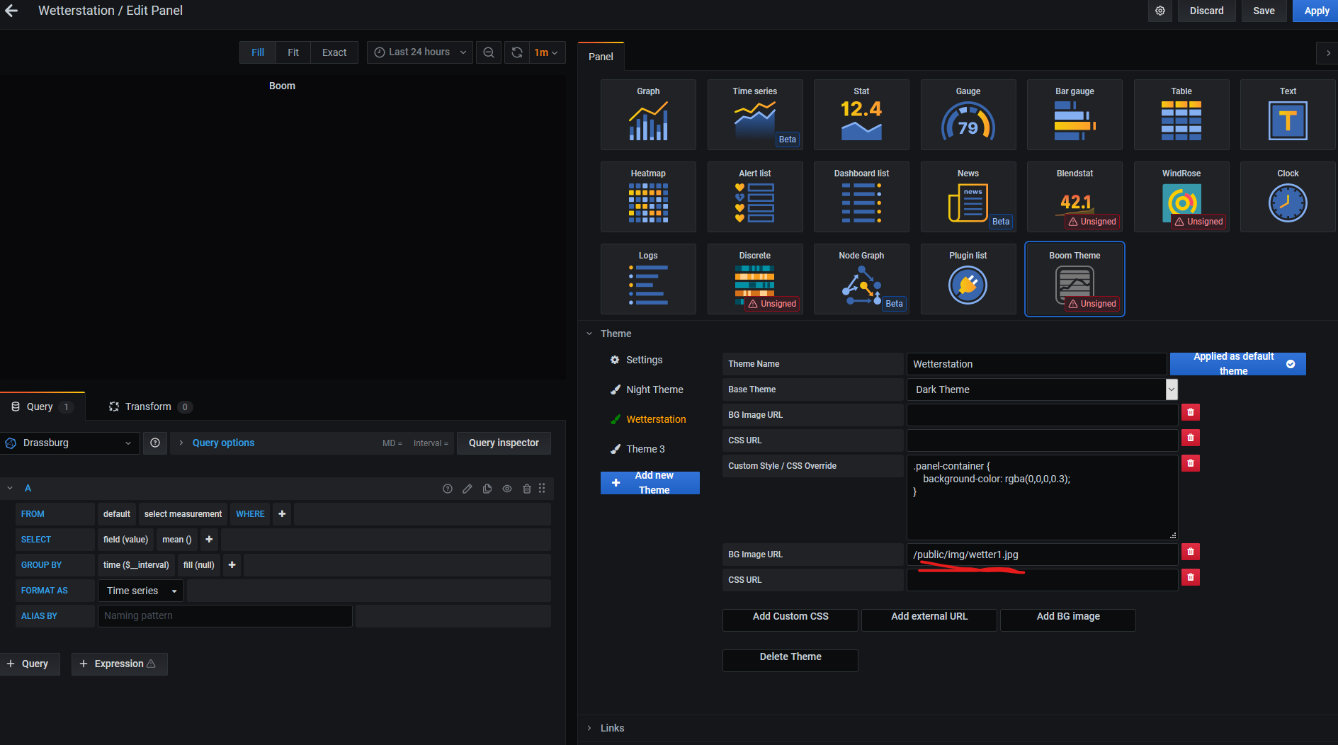Choose the Logs visualization

[x=648, y=279]
